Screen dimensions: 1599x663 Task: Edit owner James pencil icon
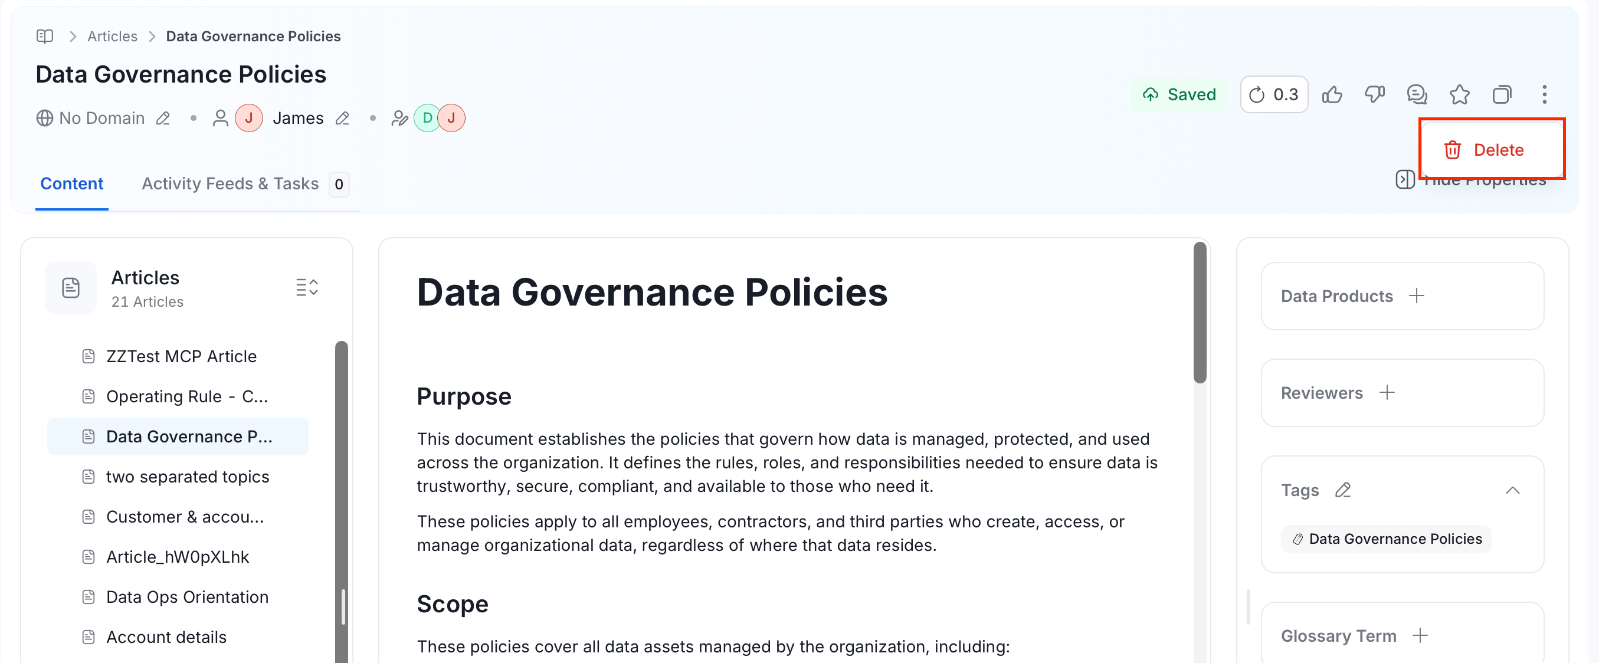point(342,118)
